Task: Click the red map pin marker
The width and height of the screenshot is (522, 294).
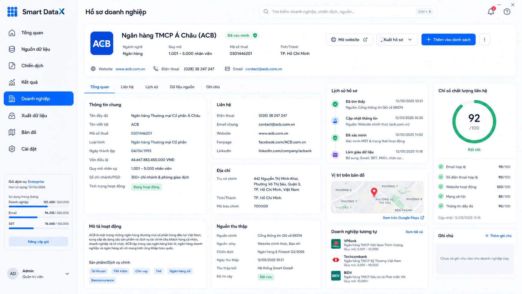Action: point(374,192)
